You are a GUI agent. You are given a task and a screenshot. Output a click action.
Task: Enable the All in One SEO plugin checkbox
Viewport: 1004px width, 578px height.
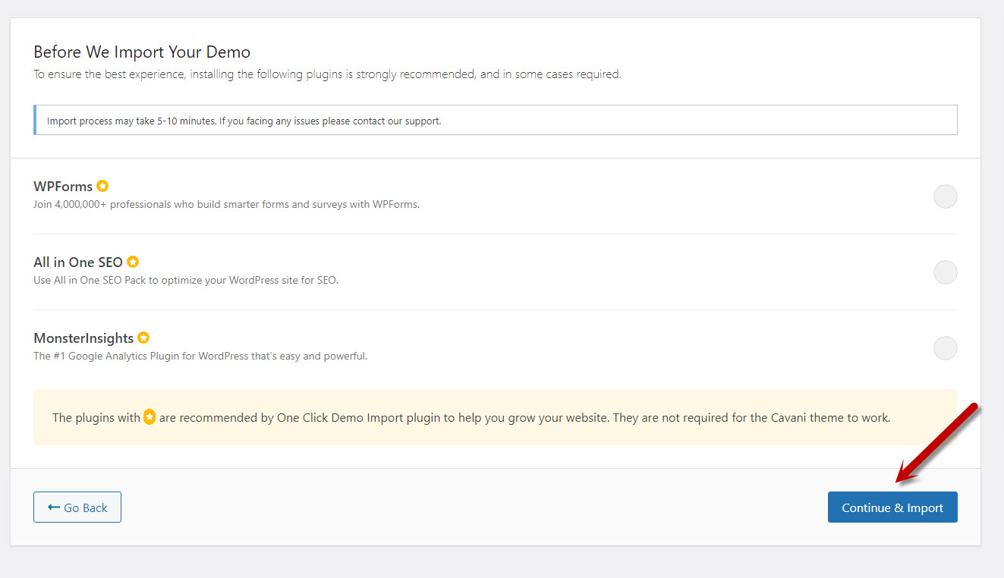pos(945,272)
